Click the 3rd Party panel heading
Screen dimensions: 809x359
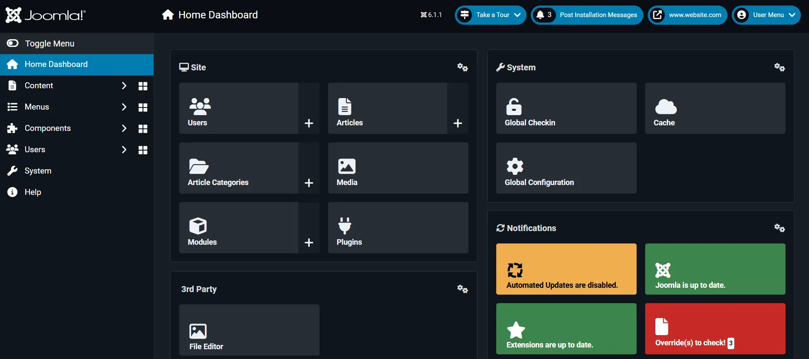(x=199, y=289)
